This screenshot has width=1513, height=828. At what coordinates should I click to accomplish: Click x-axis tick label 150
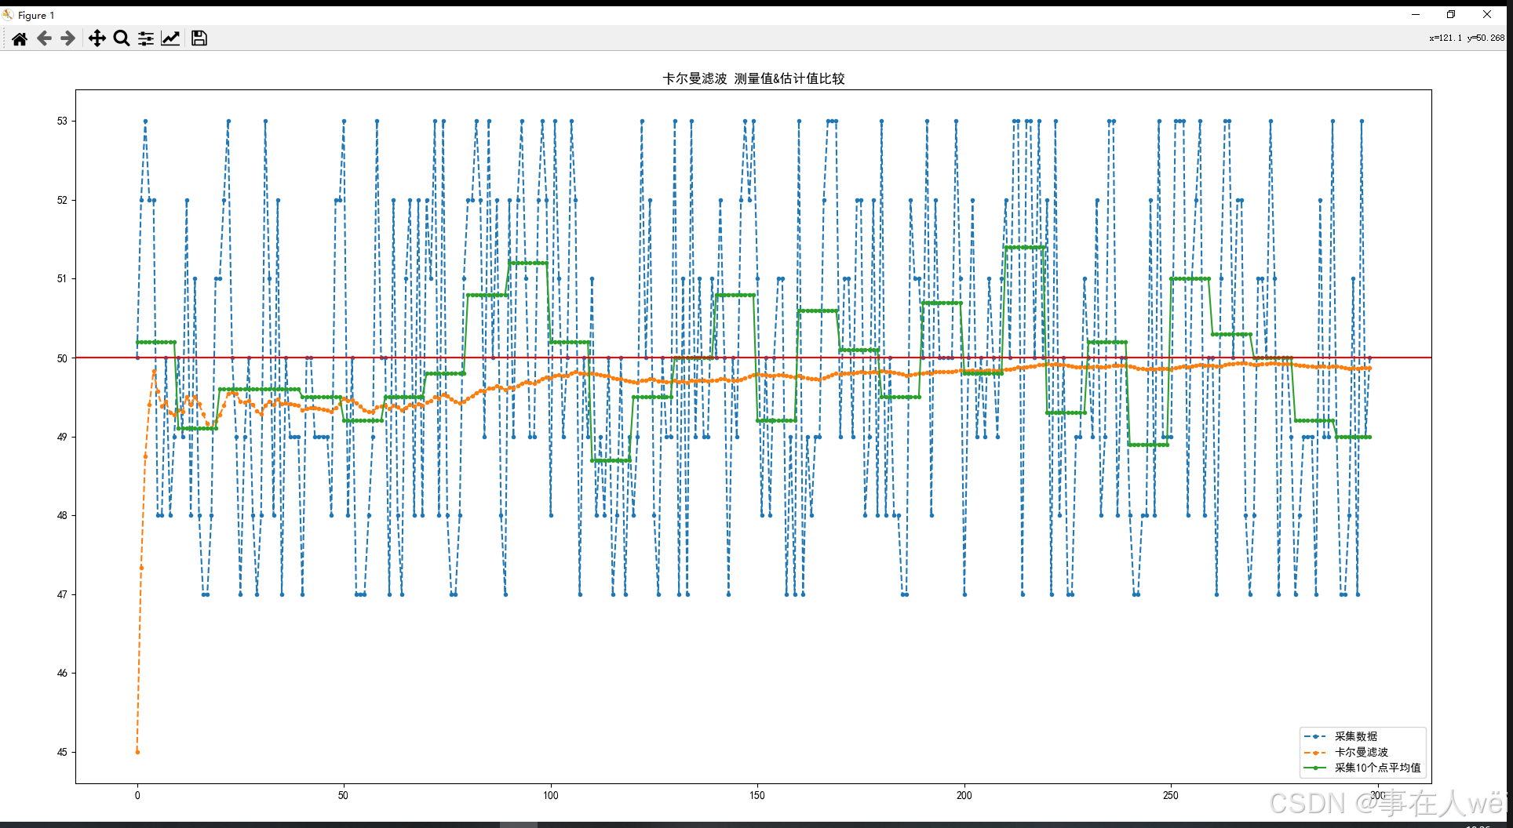coord(756,795)
